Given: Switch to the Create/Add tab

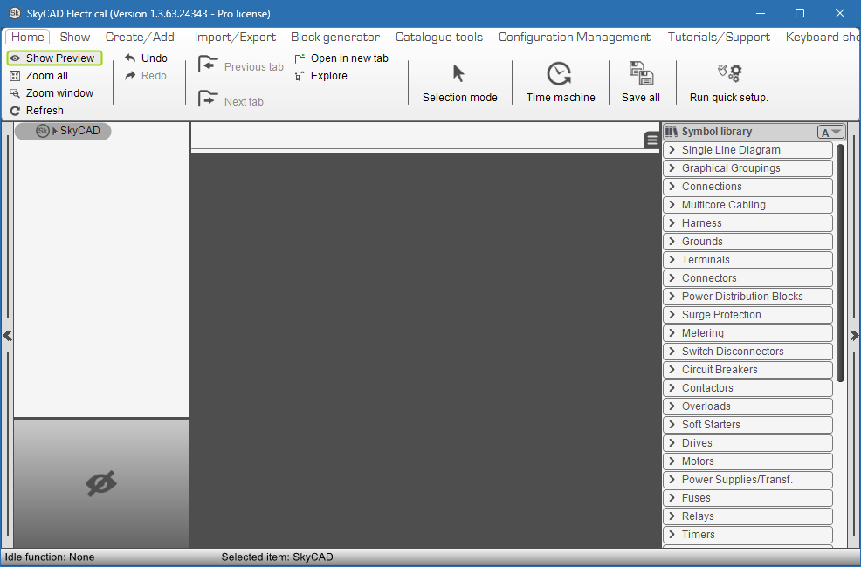Looking at the screenshot, I should point(140,37).
